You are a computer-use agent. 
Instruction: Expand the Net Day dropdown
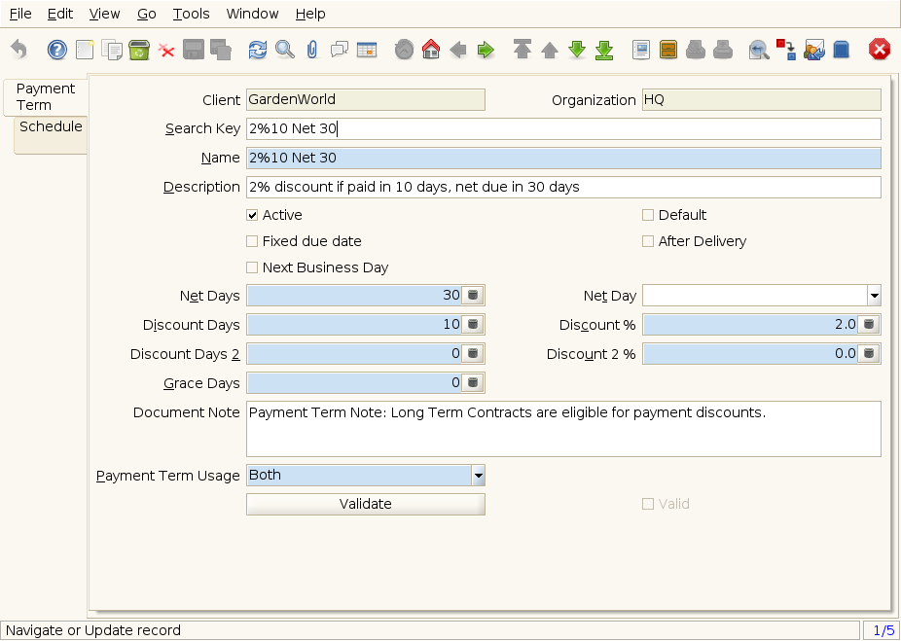[x=874, y=296]
